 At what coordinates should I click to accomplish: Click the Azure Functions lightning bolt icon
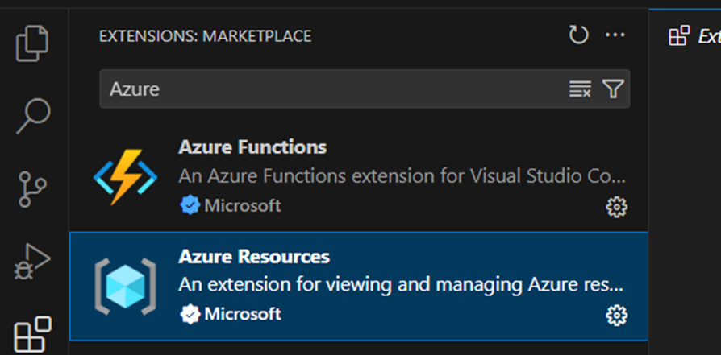pyautogui.click(x=123, y=176)
